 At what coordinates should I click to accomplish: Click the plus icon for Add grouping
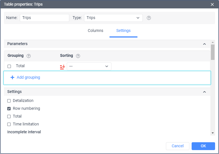click(x=12, y=78)
